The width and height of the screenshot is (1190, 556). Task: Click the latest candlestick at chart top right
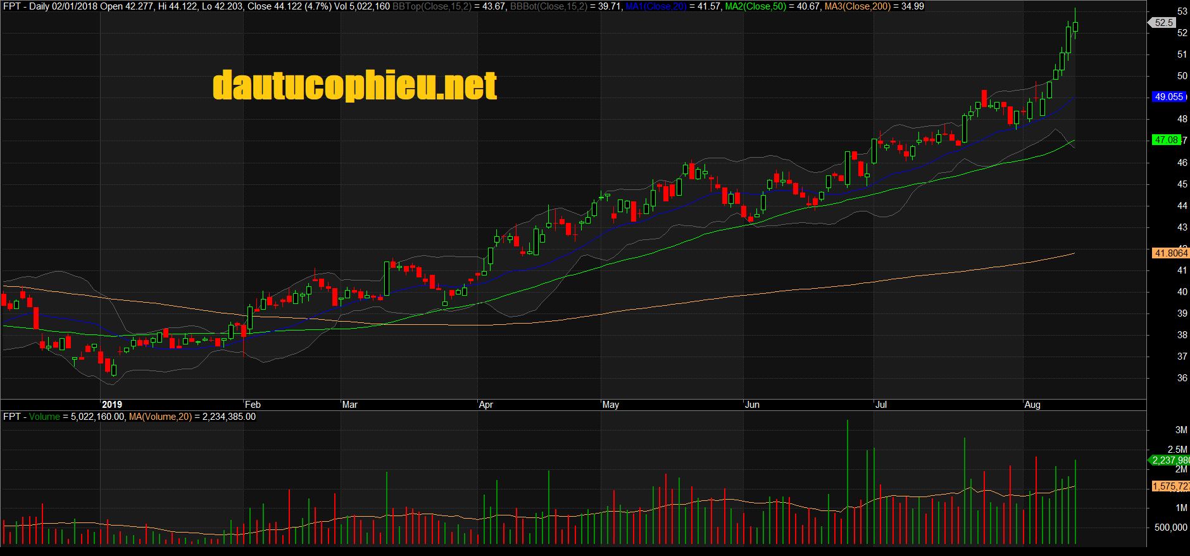1075,27
